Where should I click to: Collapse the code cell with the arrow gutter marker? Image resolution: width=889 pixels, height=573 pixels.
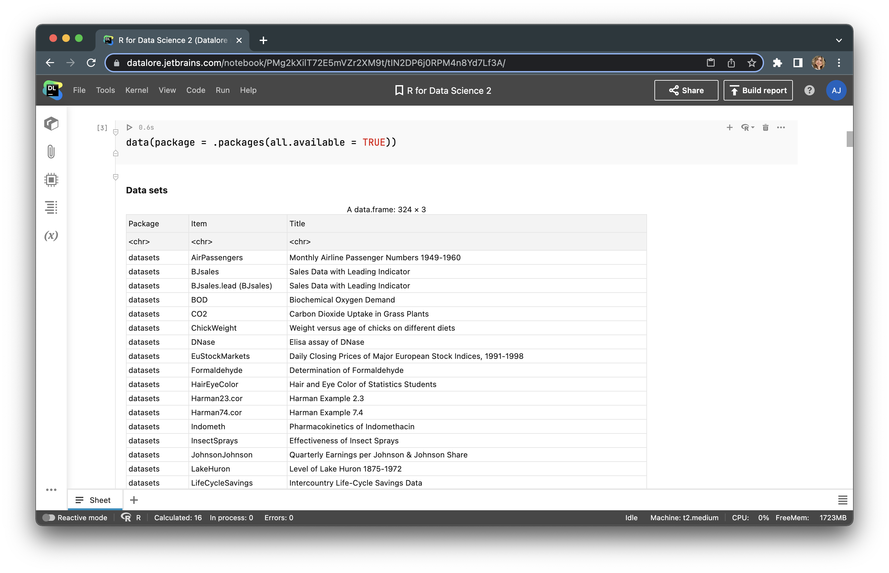(x=115, y=132)
